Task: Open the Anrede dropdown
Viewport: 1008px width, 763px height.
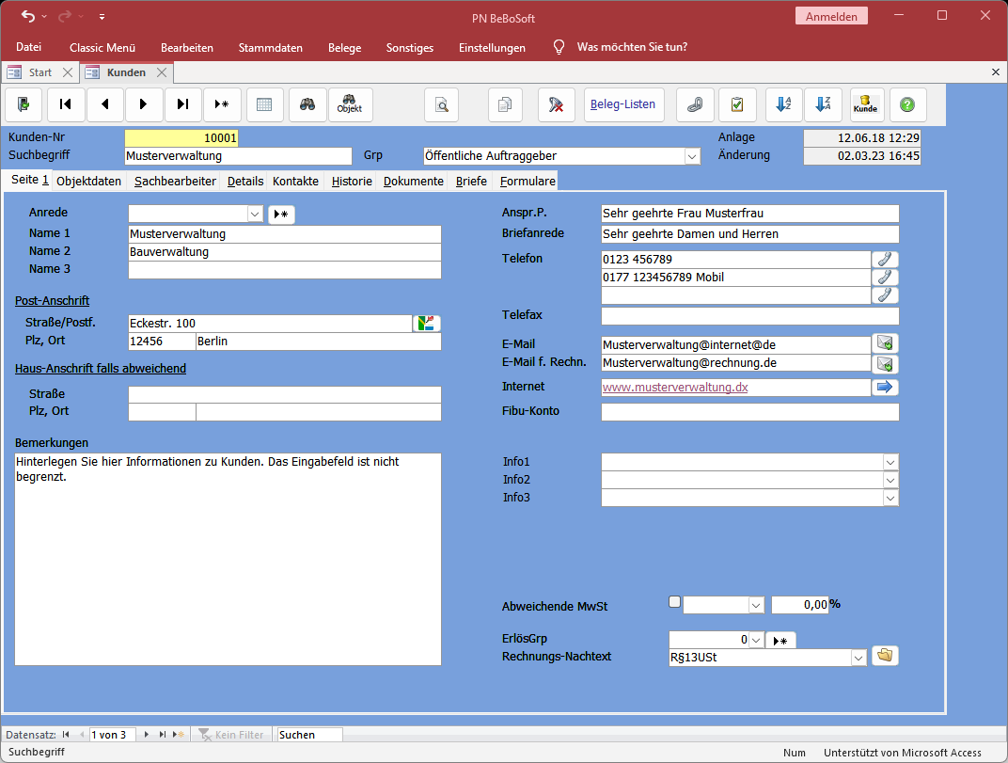Action: point(255,215)
